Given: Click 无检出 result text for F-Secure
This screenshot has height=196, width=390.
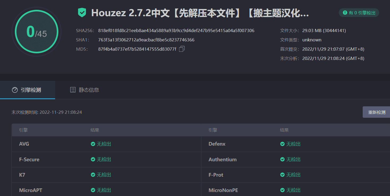Looking at the screenshot, I should (x=104, y=159).
